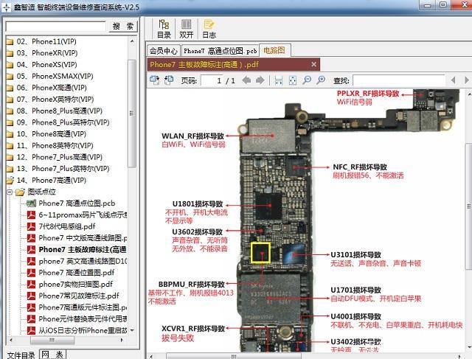This screenshot has height=359, width=472.
Task: Click the PDF icon of phone7实物扫描图.pdf
Action: click(x=31, y=284)
